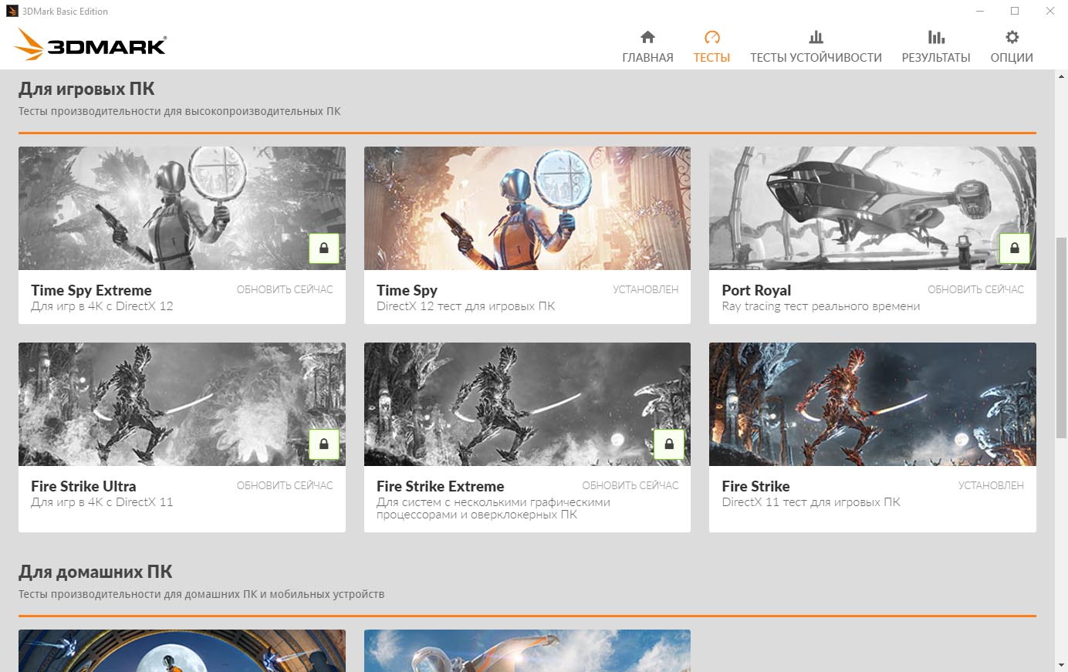Viewport: 1068px width, 672px height.
Task: Open the Port Royal thumbnail image
Action: 873,208
